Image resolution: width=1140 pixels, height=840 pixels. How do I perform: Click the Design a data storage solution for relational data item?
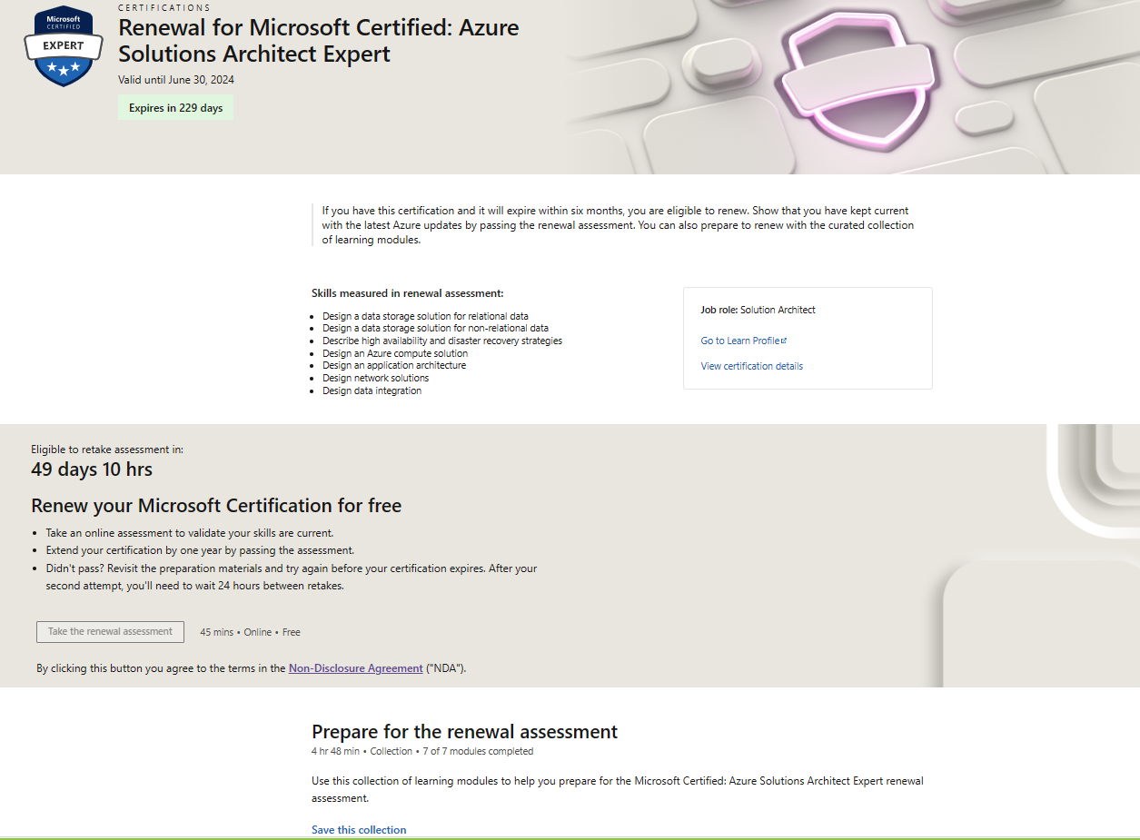pyautogui.click(x=425, y=316)
